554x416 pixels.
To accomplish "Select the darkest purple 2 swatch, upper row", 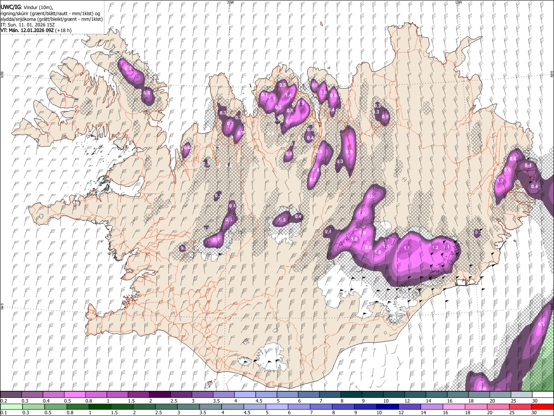I will point(159,395).
